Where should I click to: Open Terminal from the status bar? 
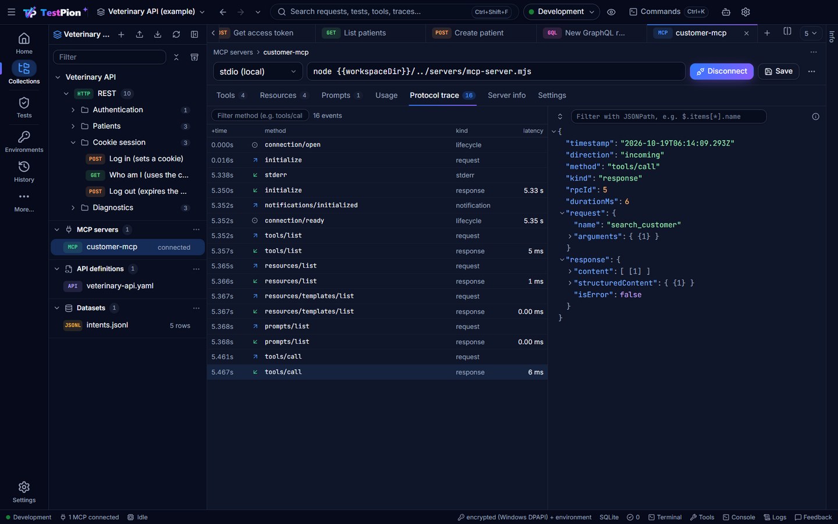click(665, 517)
